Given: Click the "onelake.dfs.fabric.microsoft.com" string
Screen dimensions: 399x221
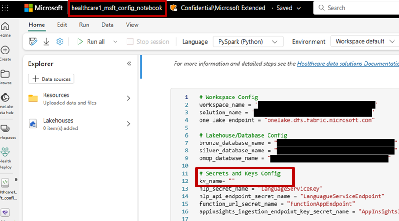Looking at the screenshot, I should point(319,120).
